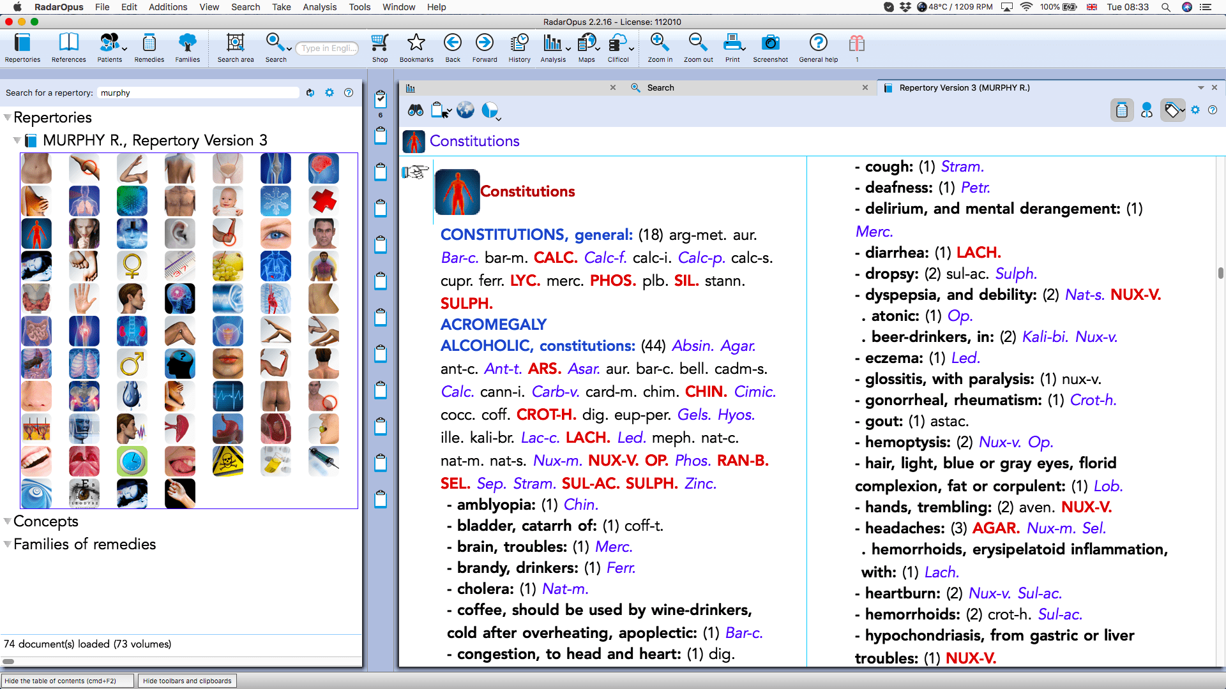
Task: Open the Remedies toolbar icon
Action: (x=149, y=48)
